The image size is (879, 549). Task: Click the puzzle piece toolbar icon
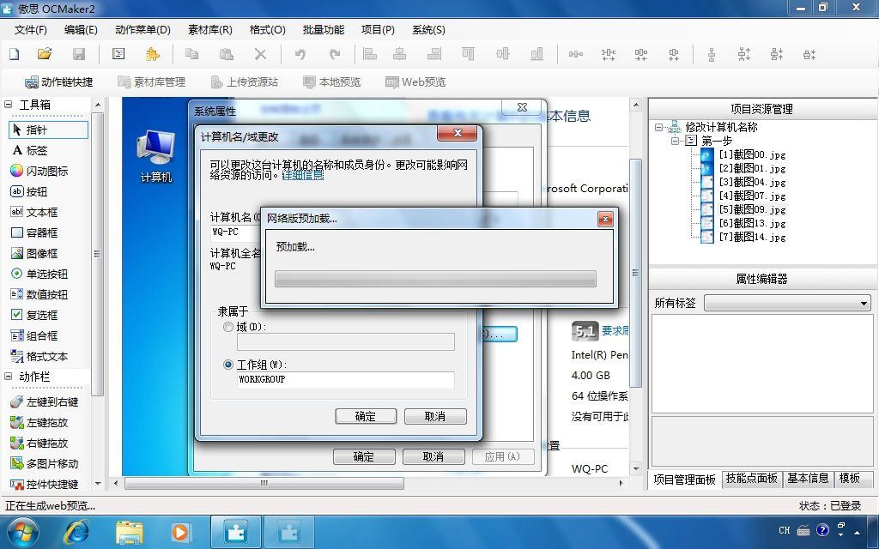click(152, 54)
